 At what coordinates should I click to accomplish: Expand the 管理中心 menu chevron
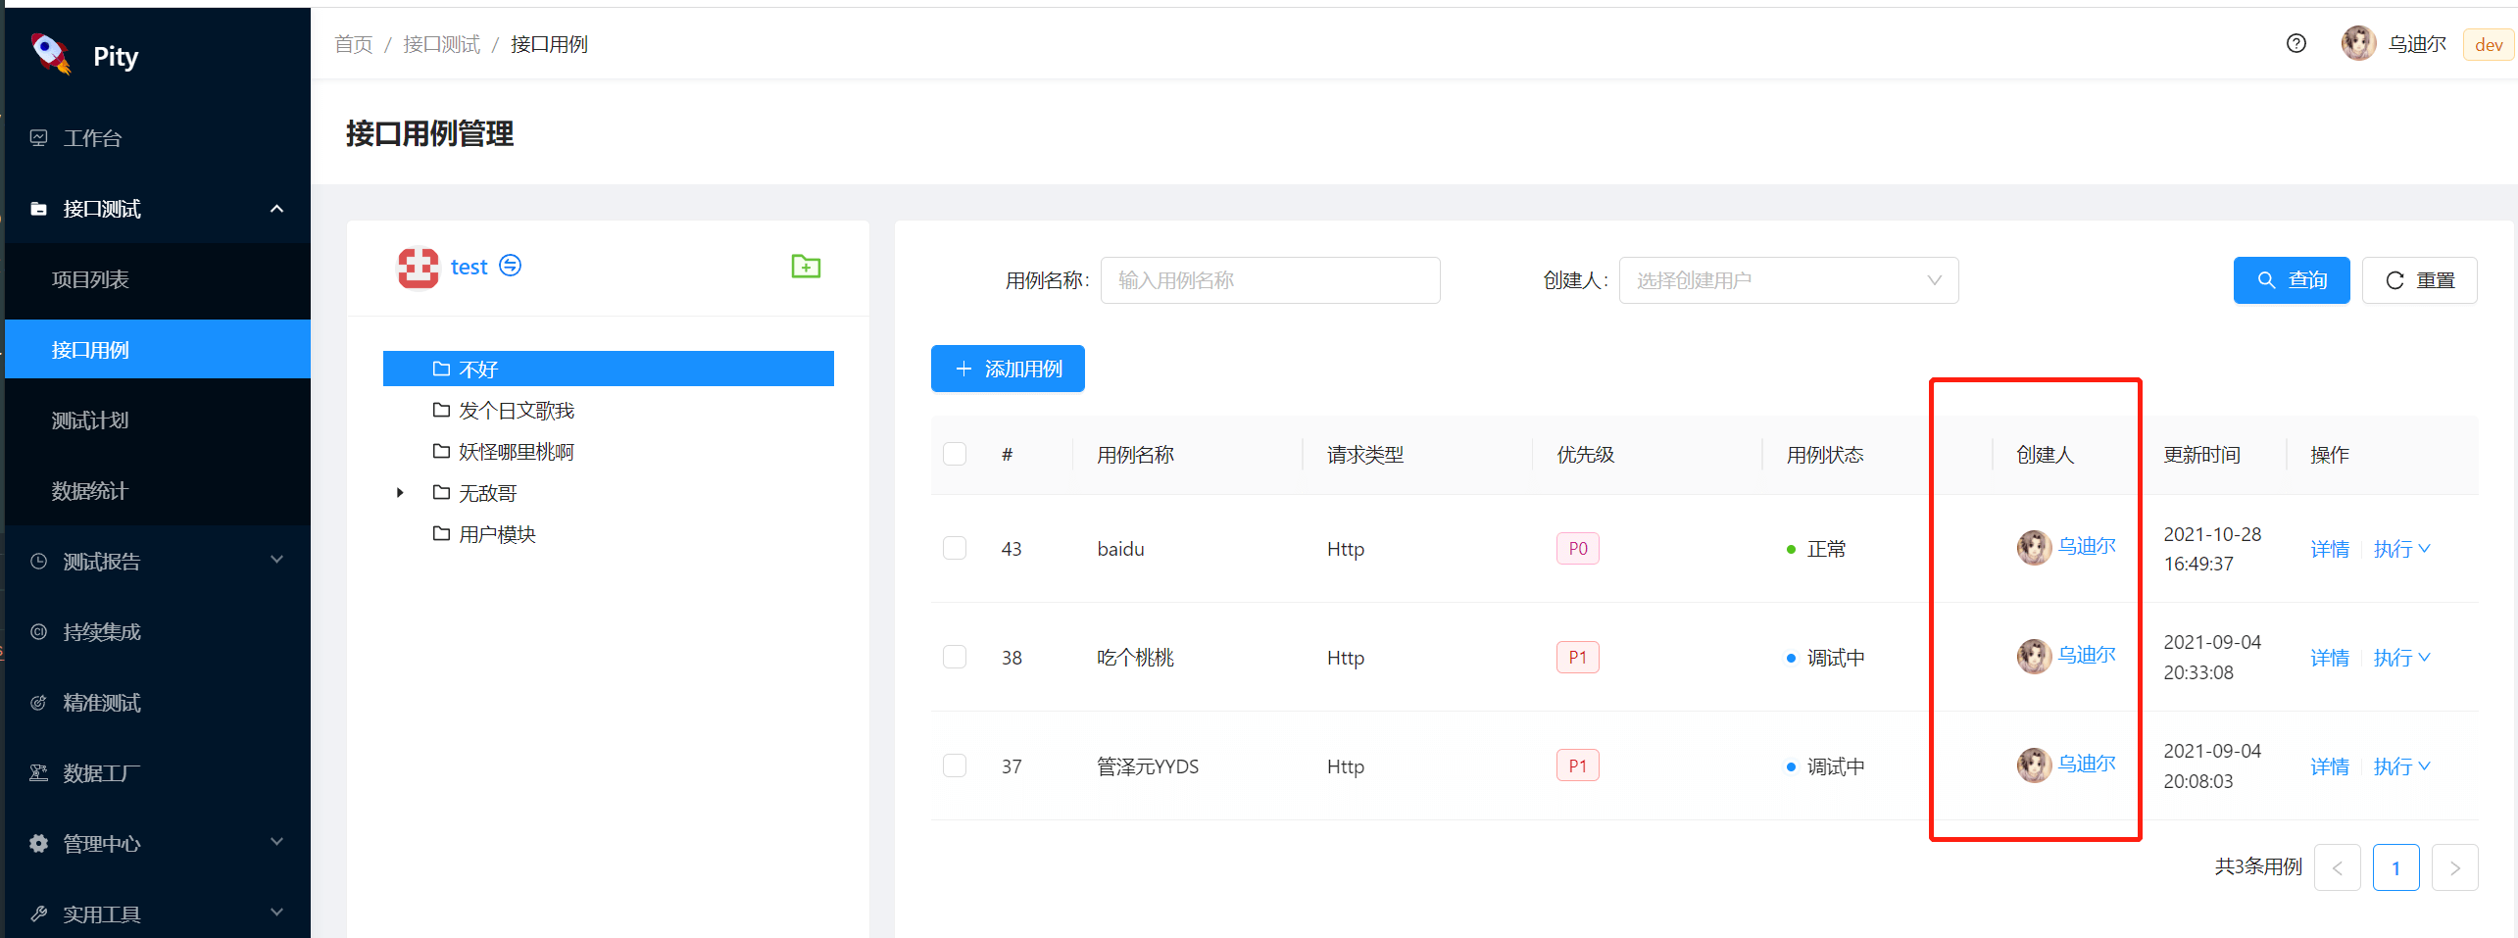(277, 842)
